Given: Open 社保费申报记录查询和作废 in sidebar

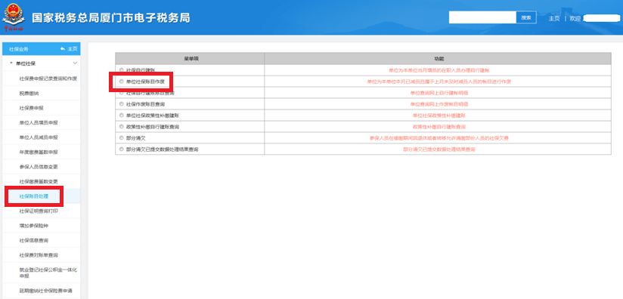Looking at the screenshot, I should 48,79.
